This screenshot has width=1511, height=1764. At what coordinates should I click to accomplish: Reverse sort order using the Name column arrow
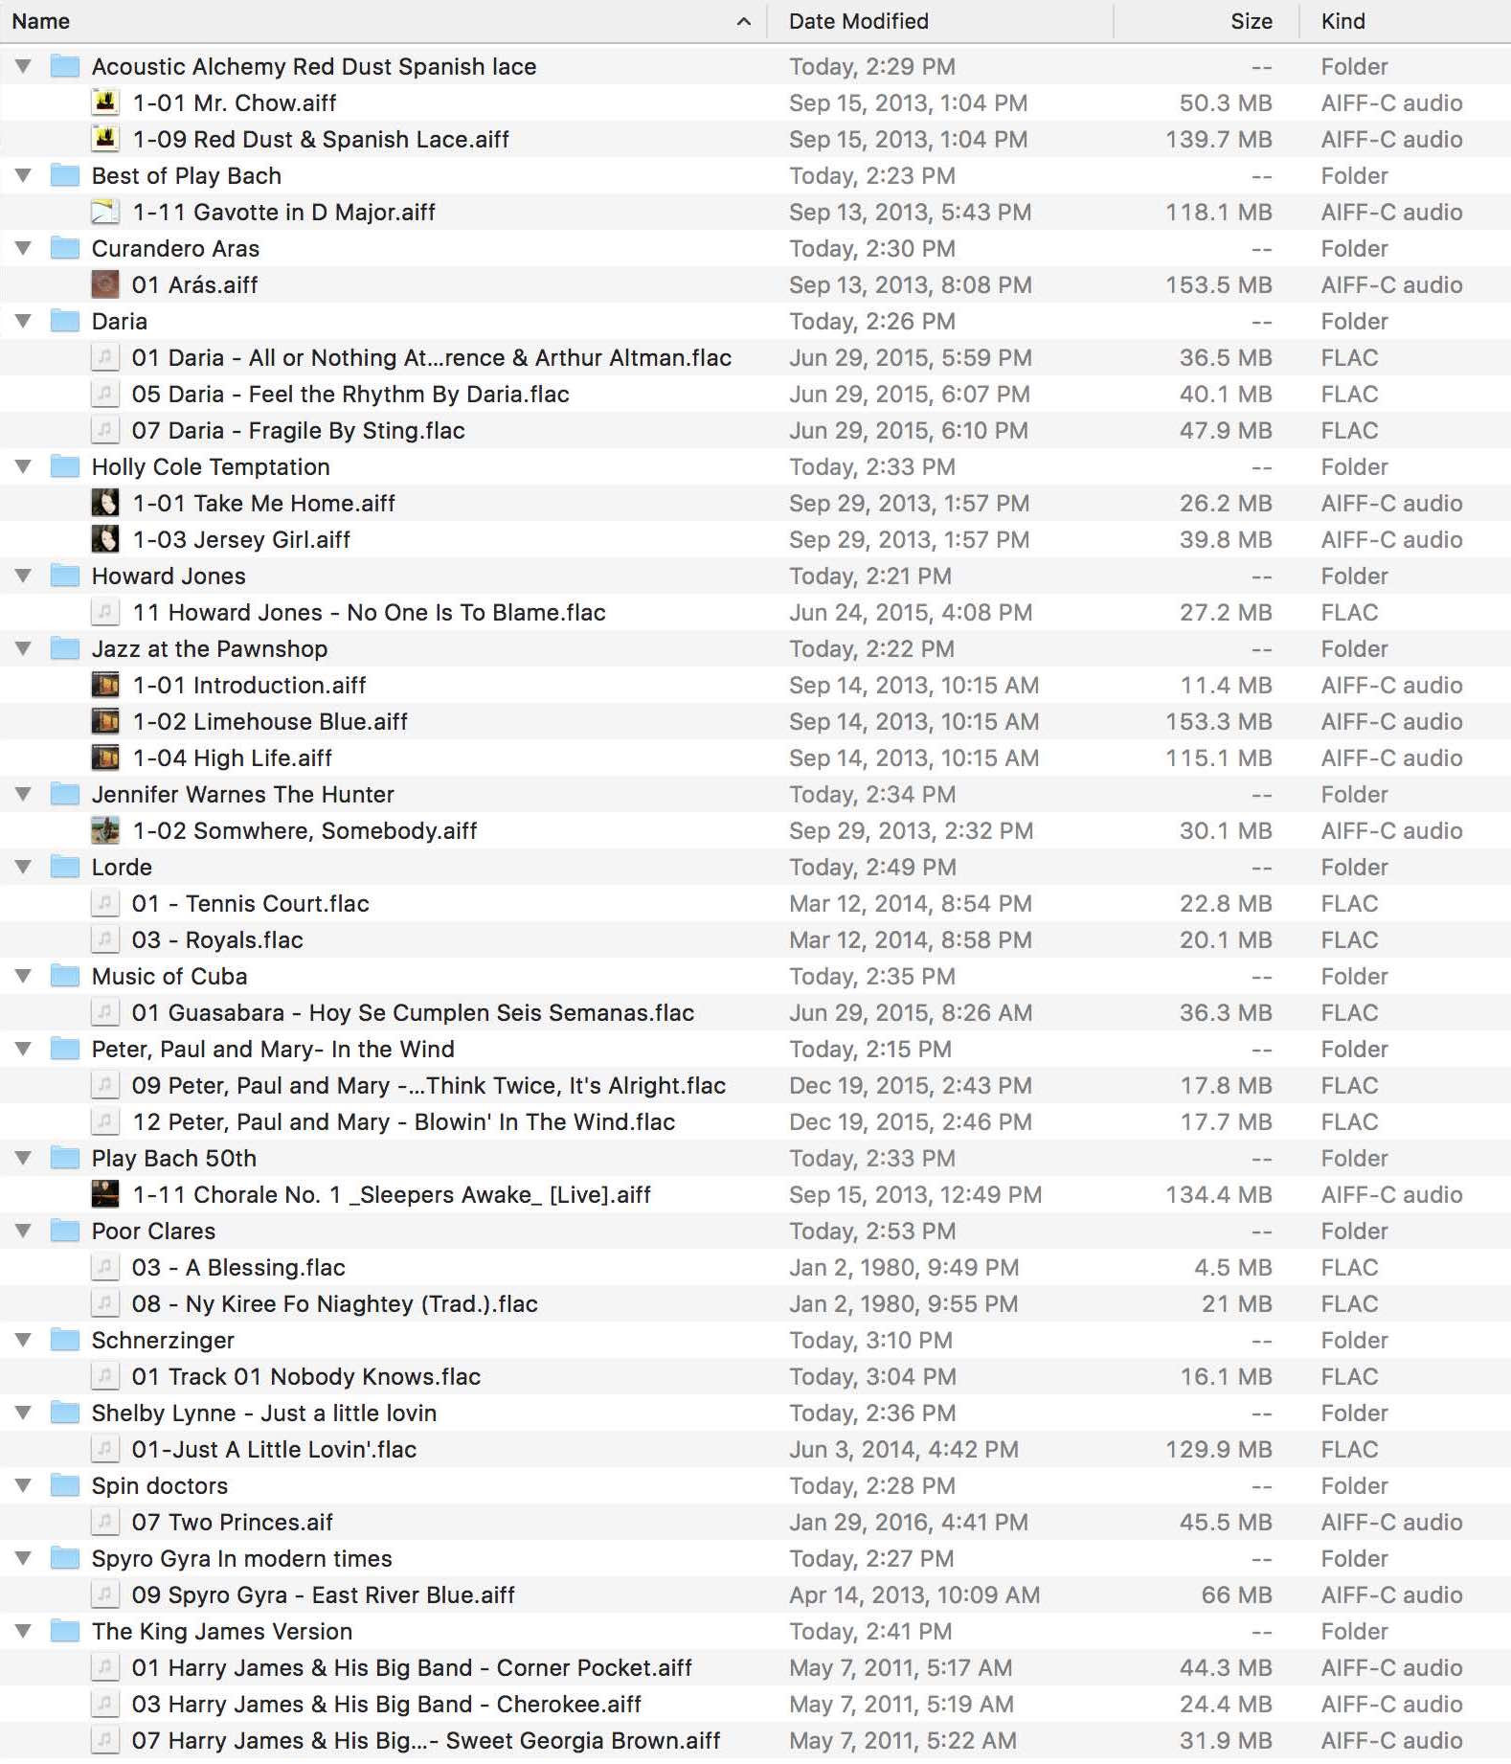pyautogui.click(x=744, y=21)
